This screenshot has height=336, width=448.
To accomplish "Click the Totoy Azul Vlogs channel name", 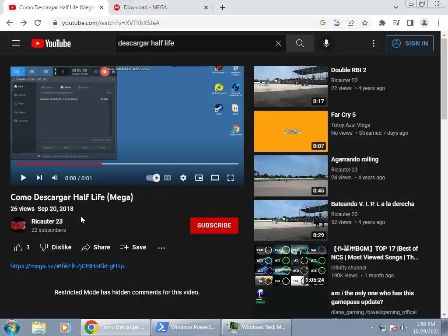I will [x=350, y=125].
